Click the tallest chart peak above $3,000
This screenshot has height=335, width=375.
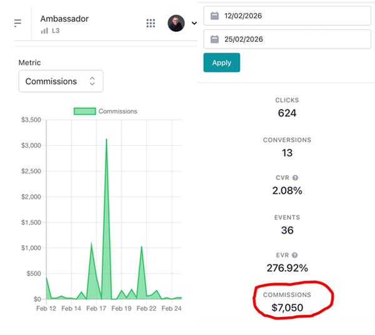(106, 139)
